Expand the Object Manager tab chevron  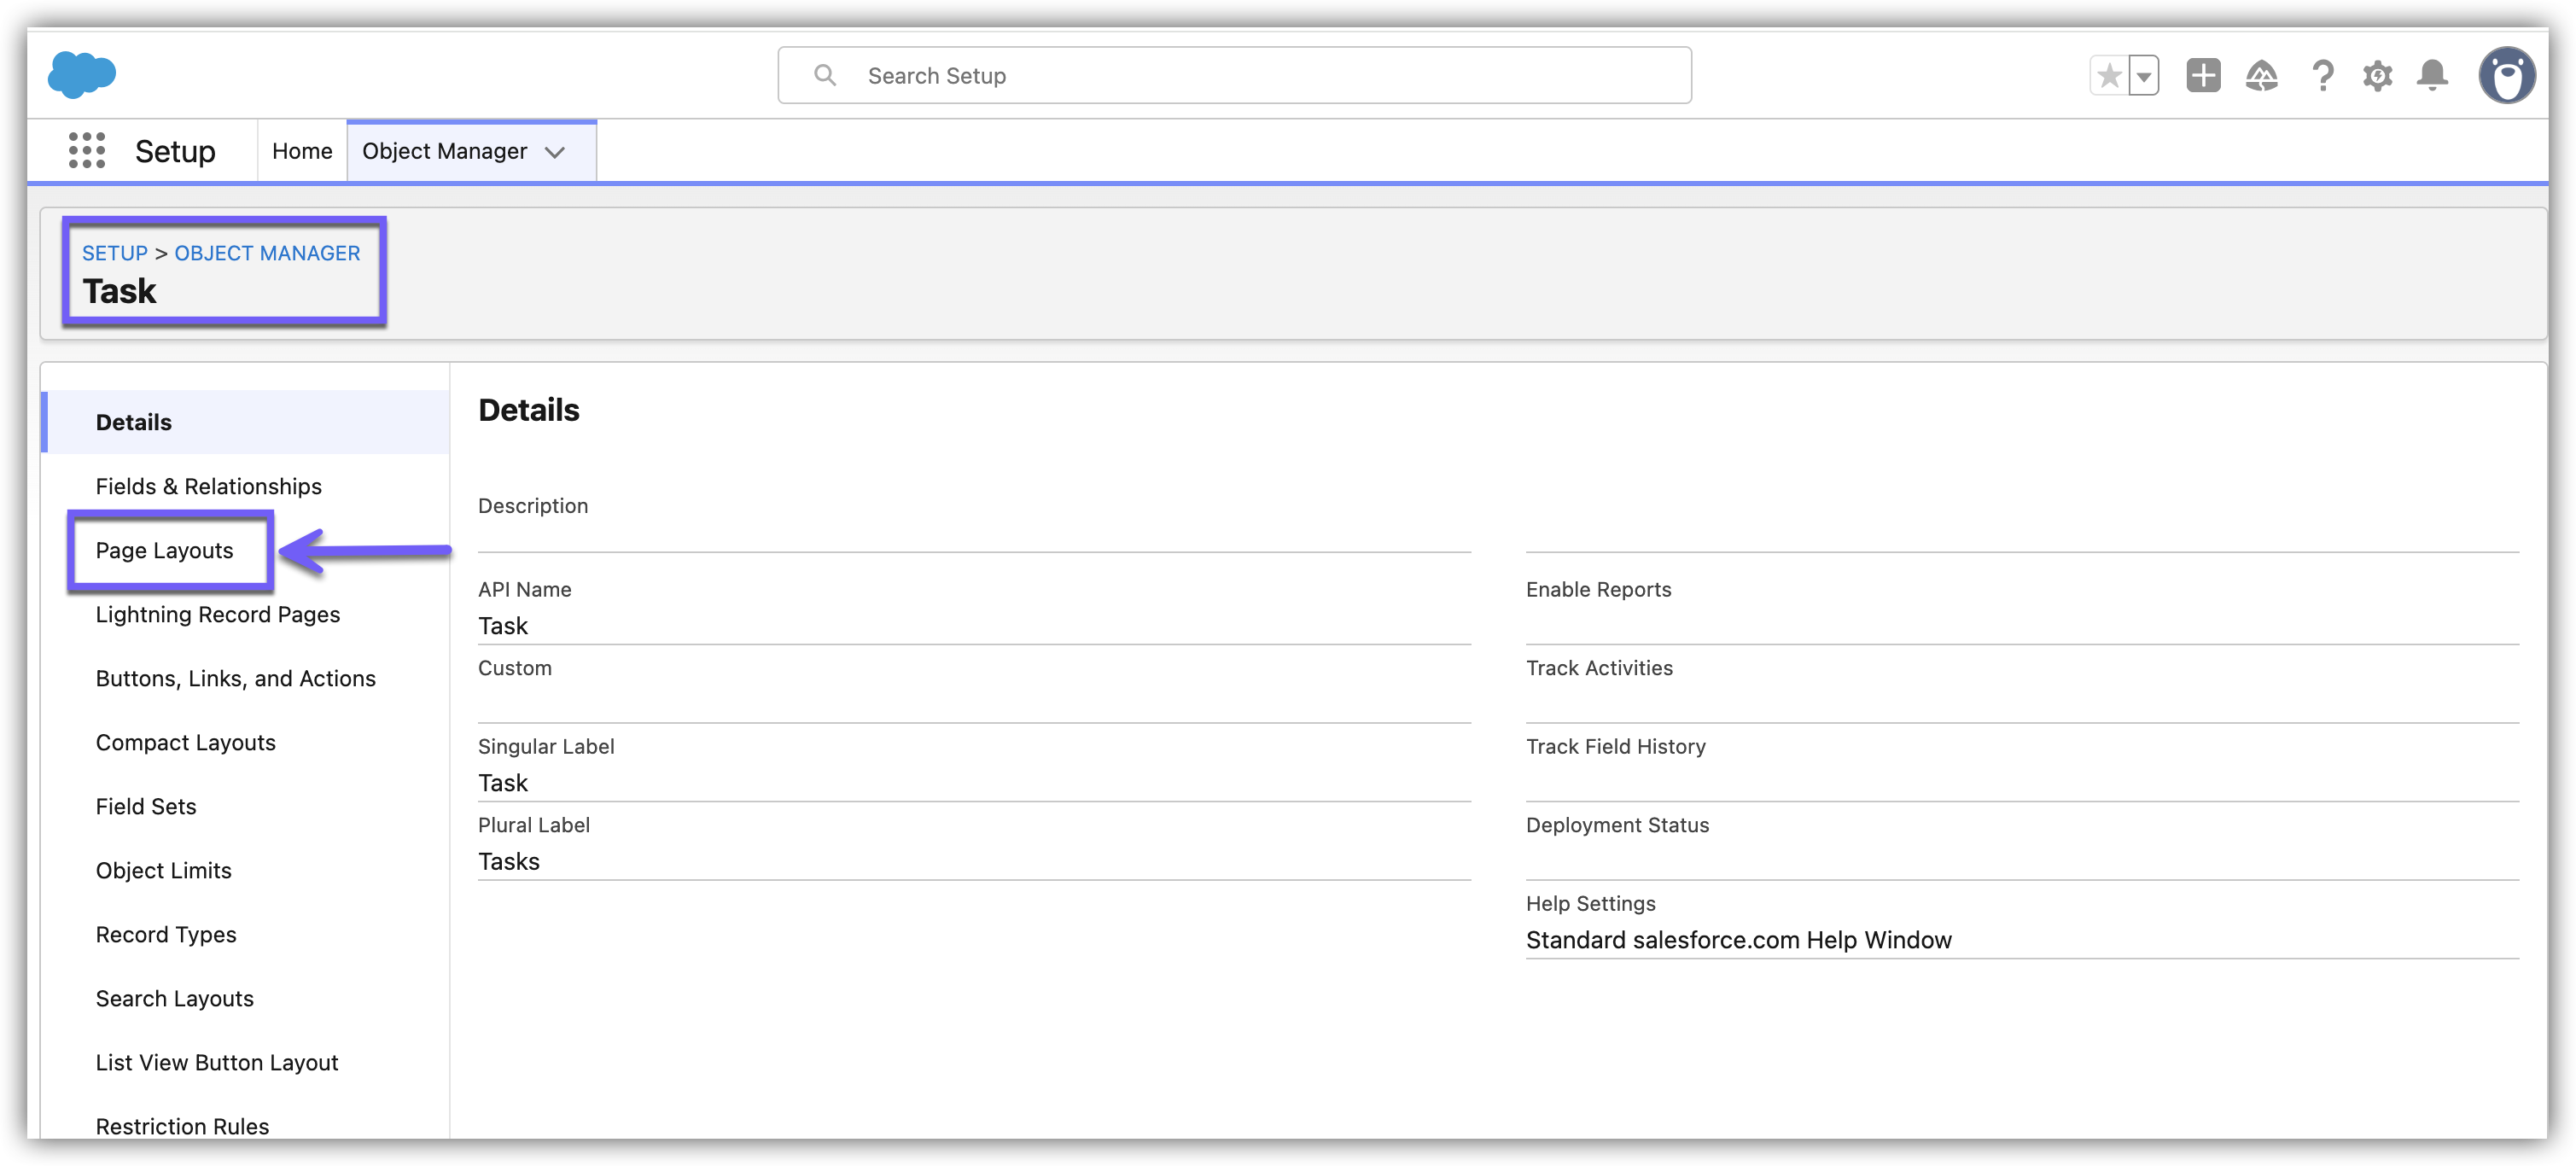pyautogui.click(x=555, y=152)
